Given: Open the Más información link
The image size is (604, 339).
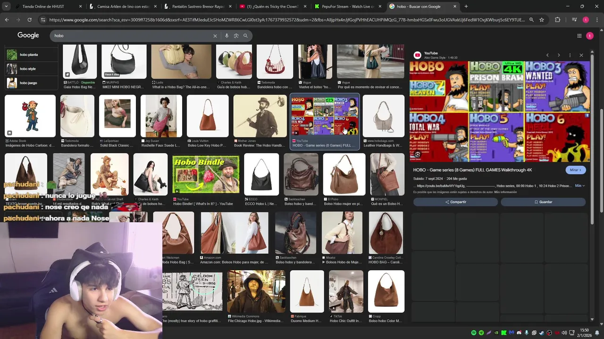Looking at the screenshot, I should click(505, 192).
